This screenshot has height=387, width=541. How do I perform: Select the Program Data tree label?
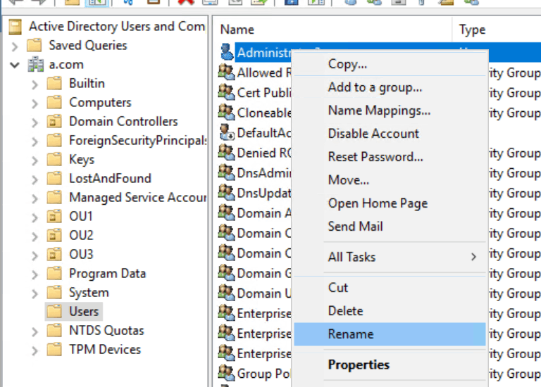(x=107, y=274)
